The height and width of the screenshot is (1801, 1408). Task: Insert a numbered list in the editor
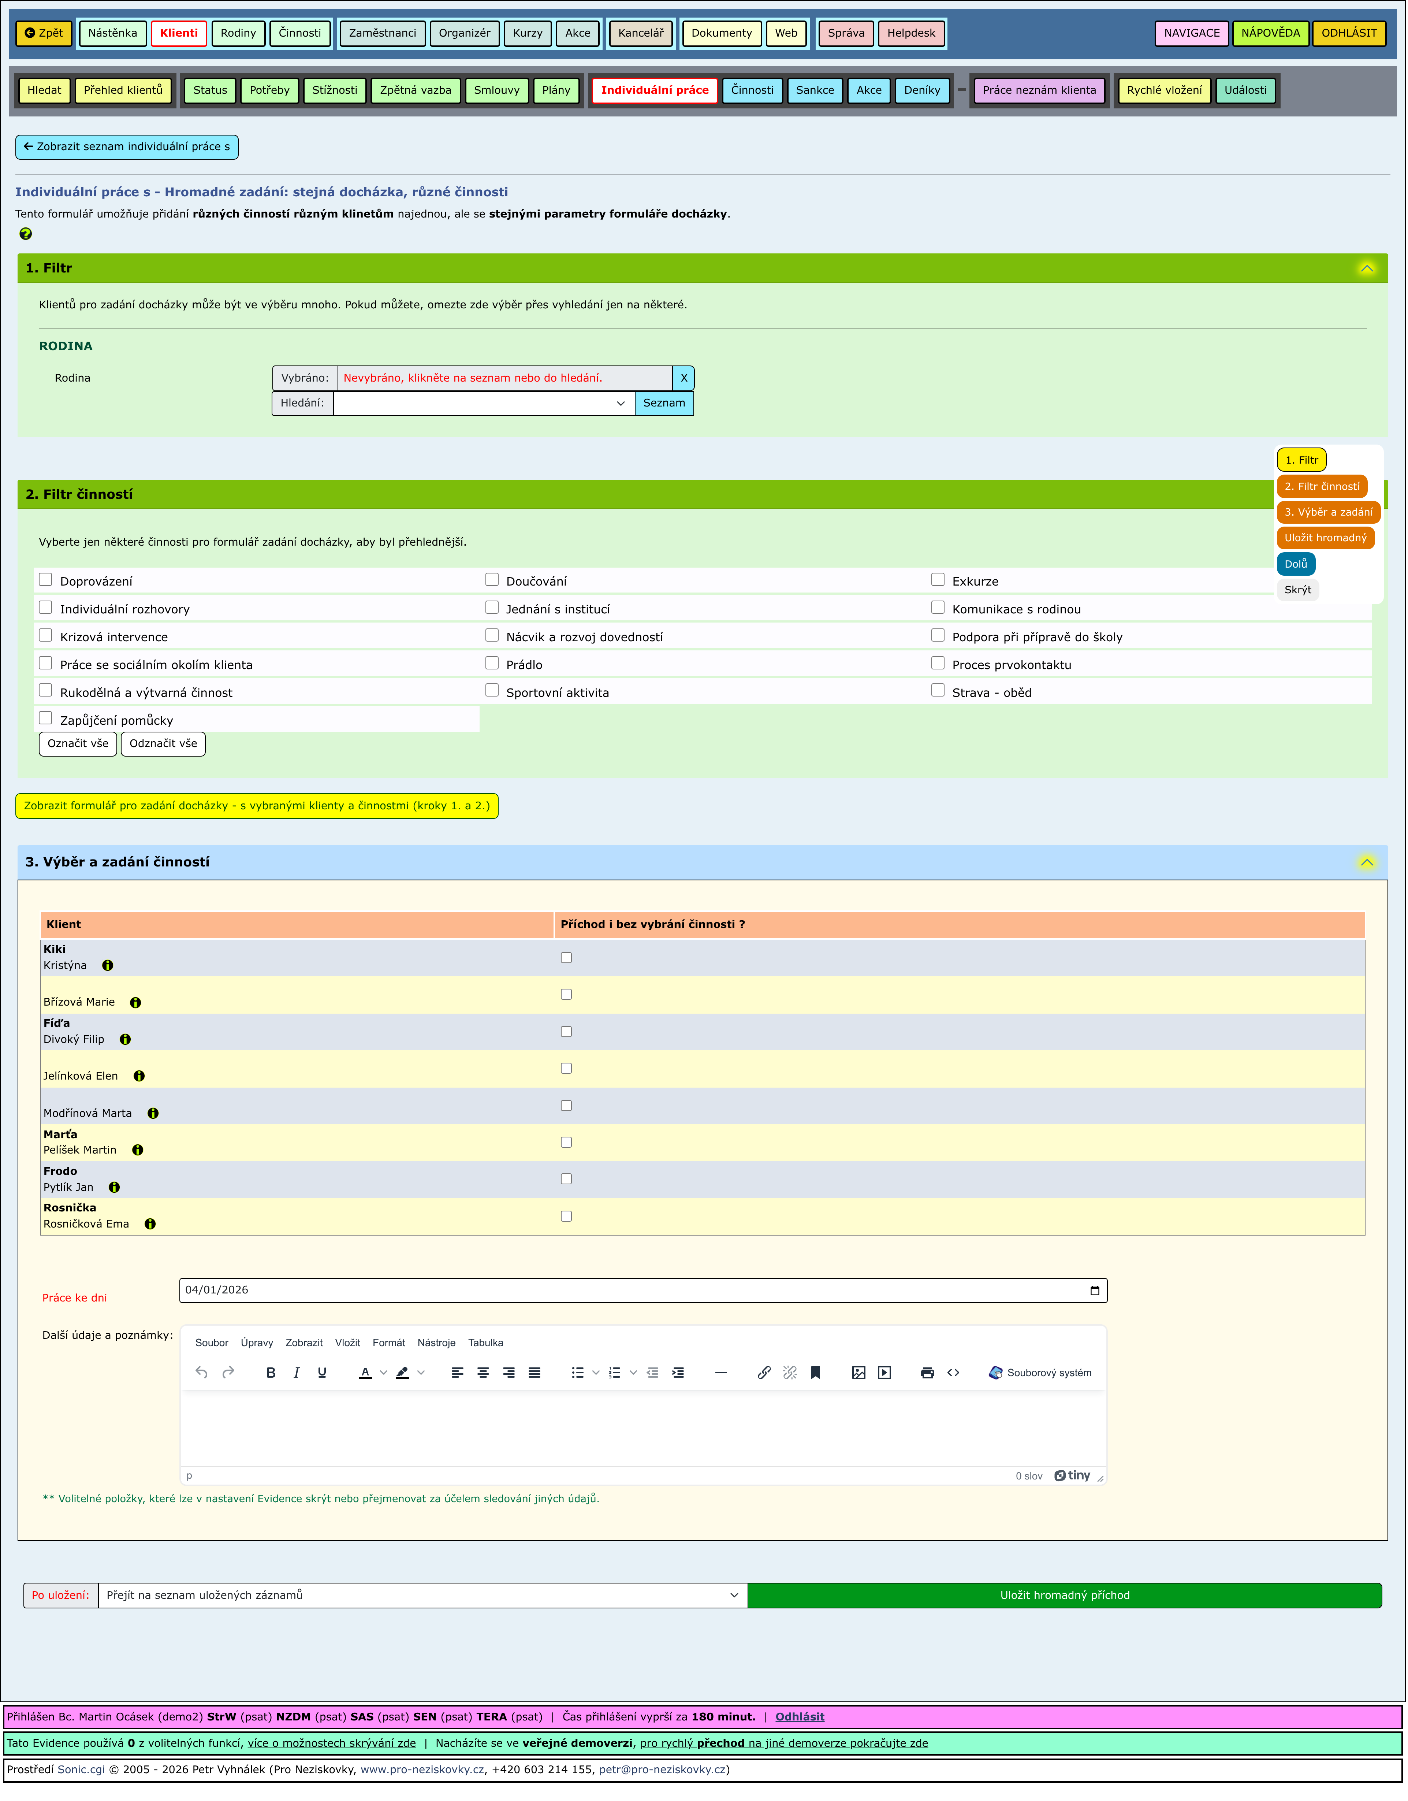(x=615, y=1373)
